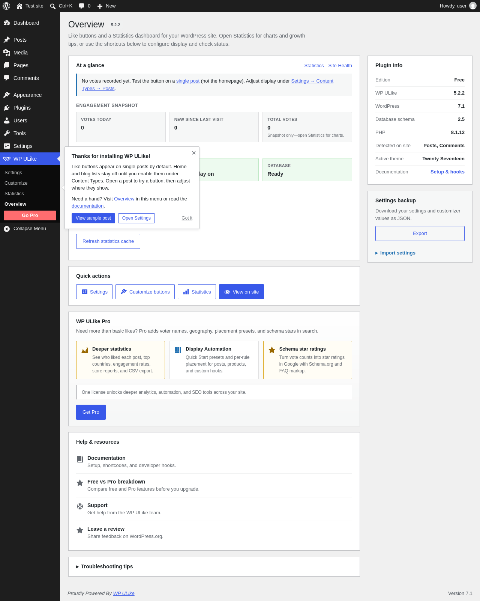Viewport: 480px width, 601px height.
Task: Click the Comments icon in sidebar
Action: click(x=7, y=78)
